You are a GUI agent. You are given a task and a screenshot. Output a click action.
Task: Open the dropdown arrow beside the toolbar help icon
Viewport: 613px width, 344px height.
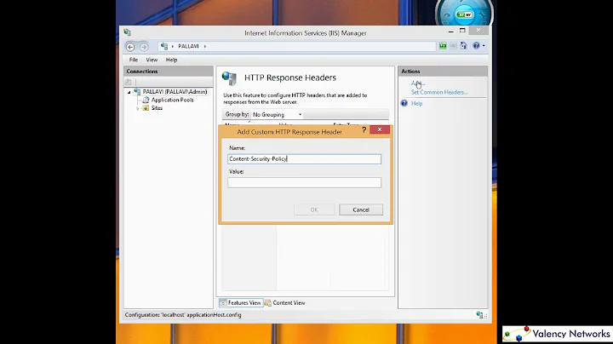click(484, 46)
